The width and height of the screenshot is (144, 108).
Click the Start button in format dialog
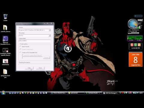pos(29,68)
